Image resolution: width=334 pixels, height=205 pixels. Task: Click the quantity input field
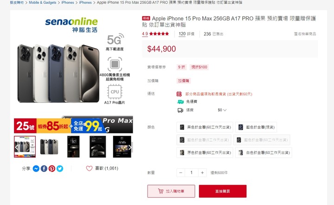click(192, 172)
